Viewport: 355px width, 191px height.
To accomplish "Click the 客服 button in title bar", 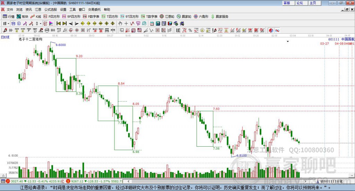I will tap(288, 3).
